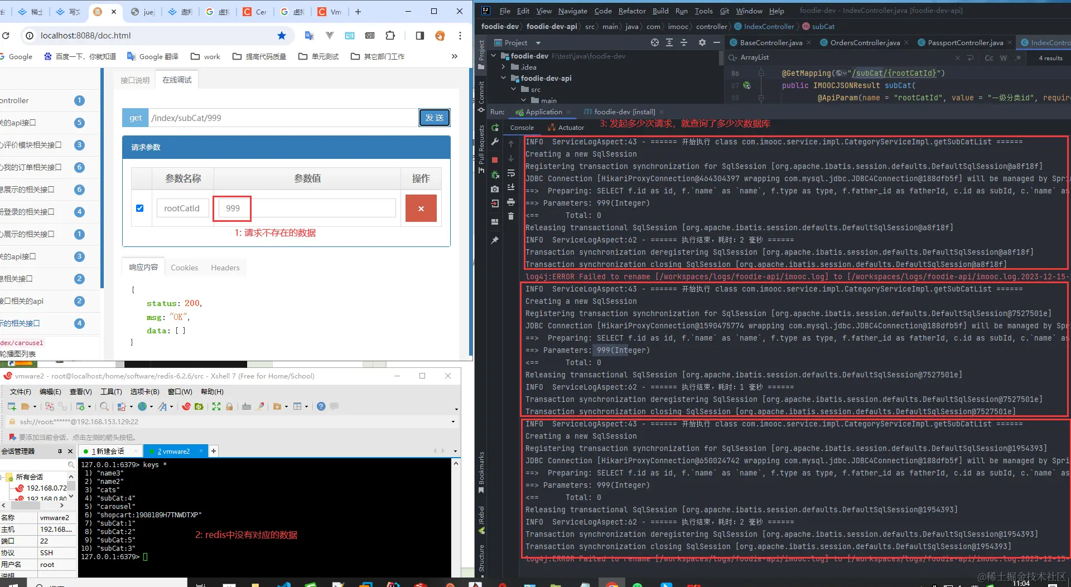Show more Chrome bookmarks chevron
The width and height of the screenshot is (1071, 587).
tap(455, 56)
